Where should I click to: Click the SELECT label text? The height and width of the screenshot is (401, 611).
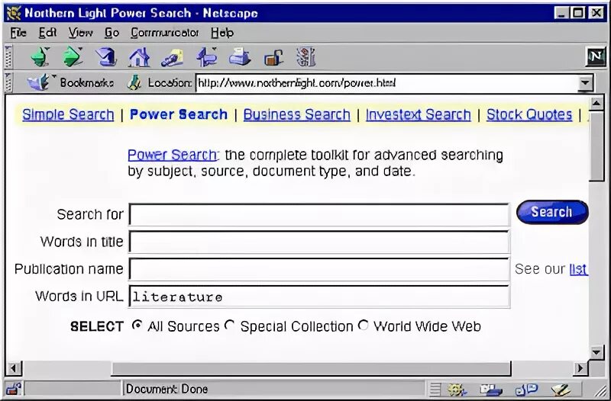coord(97,326)
